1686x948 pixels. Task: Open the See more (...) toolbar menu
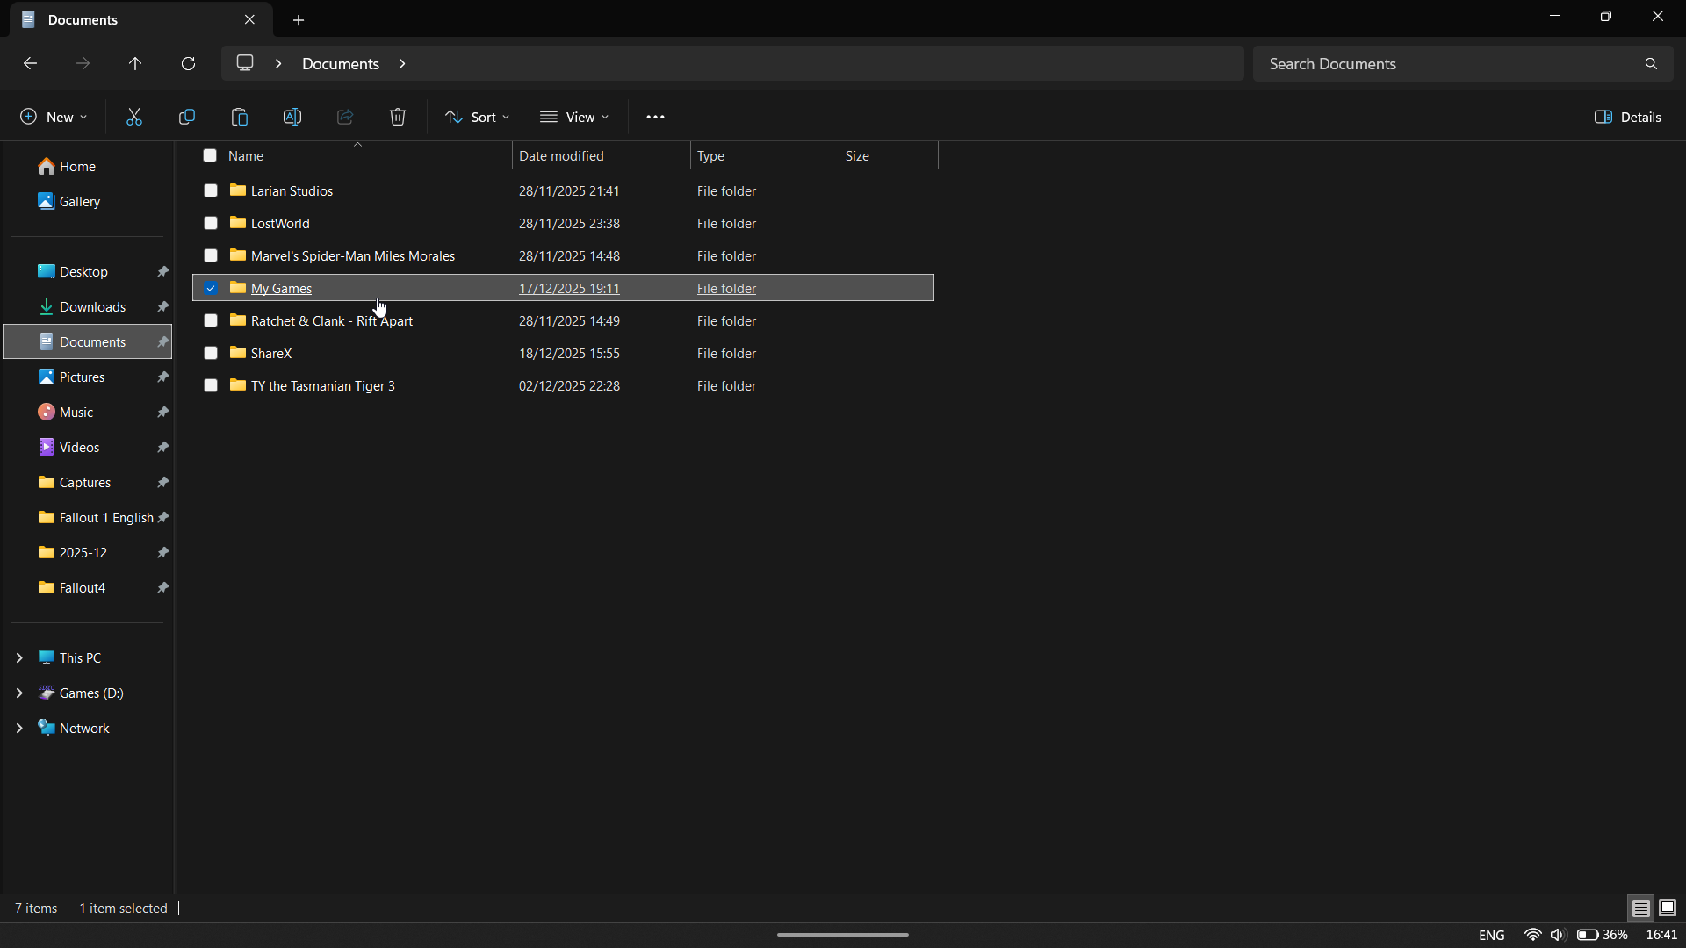(x=656, y=117)
